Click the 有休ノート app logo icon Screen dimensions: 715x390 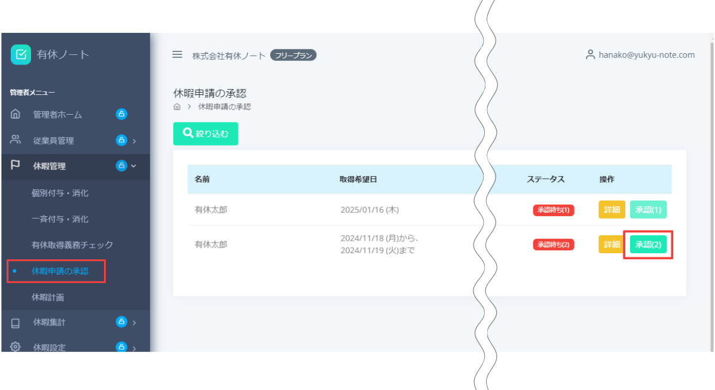(x=20, y=54)
